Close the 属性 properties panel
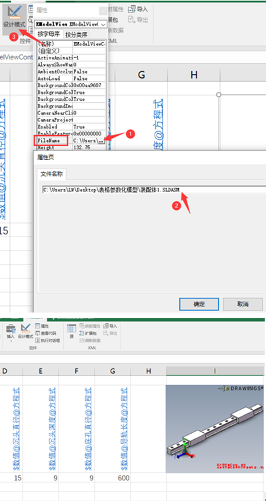 [x=103, y=11]
